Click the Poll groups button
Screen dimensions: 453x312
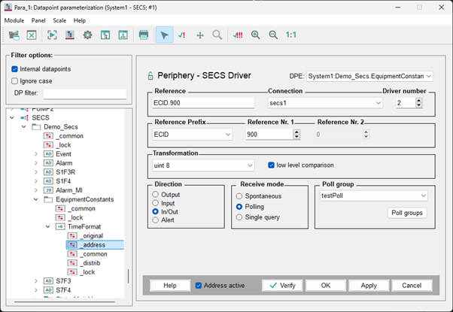[x=408, y=213]
